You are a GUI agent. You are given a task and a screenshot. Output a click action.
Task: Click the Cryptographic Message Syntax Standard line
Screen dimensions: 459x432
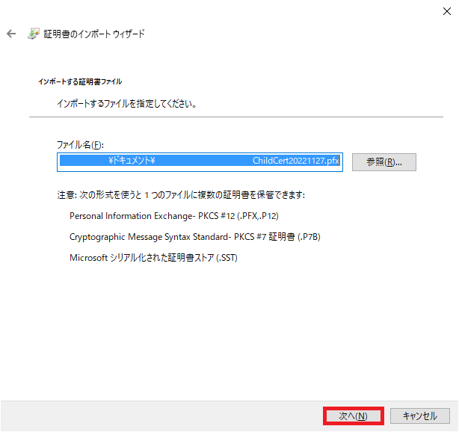195,237
